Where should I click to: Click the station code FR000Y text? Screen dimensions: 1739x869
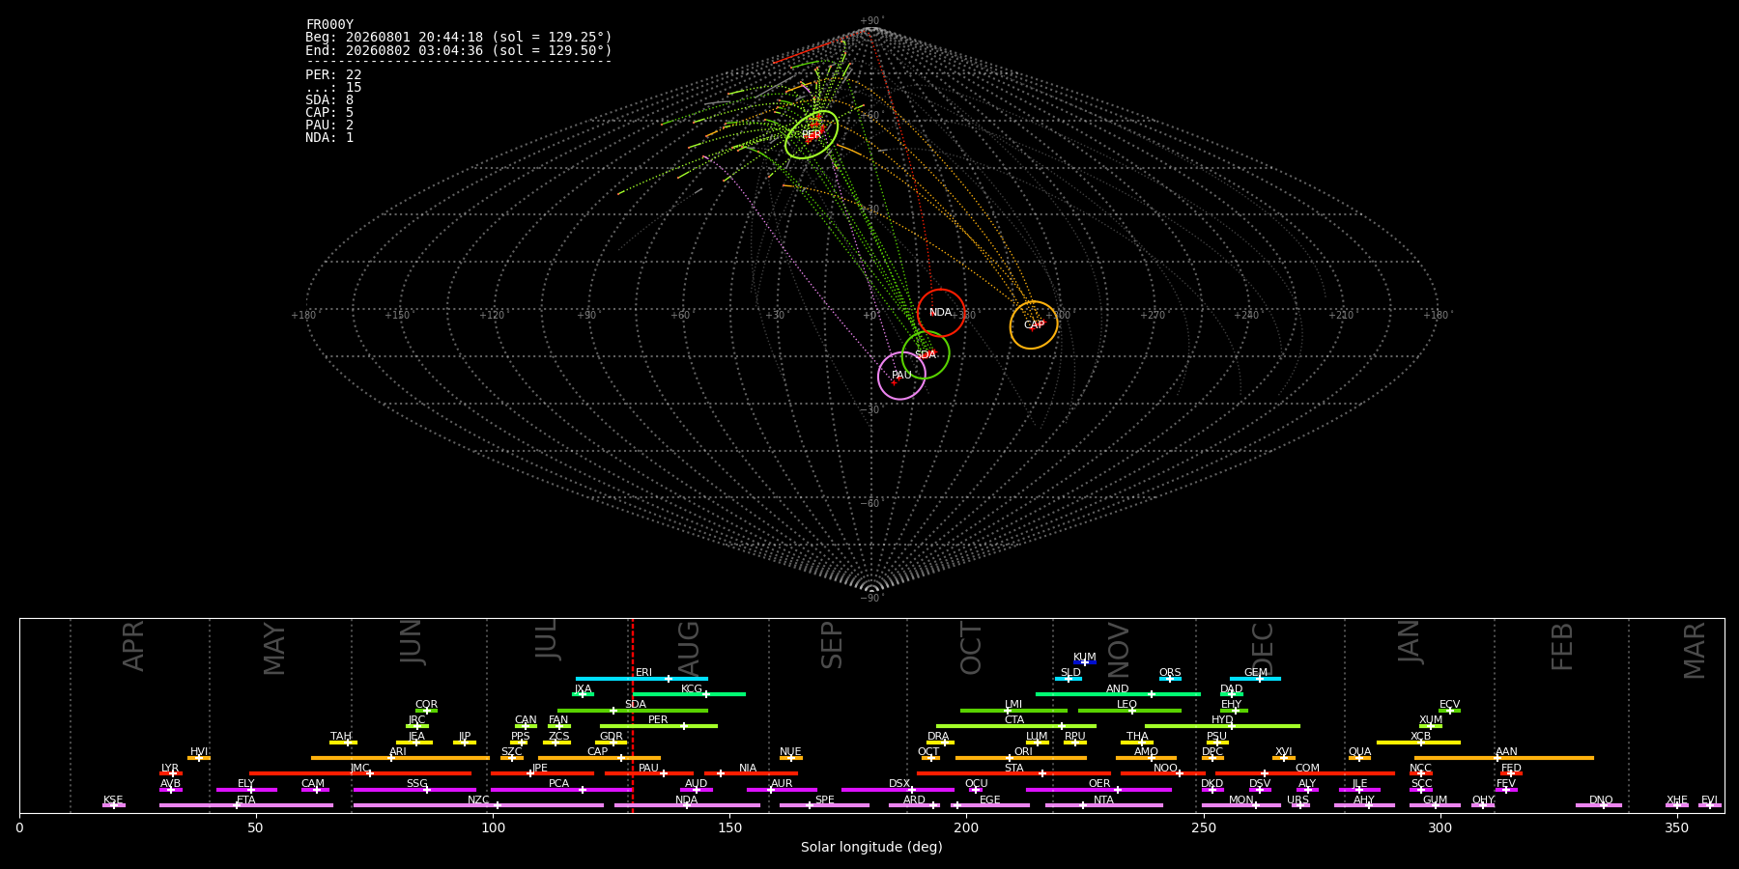pos(329,25)
